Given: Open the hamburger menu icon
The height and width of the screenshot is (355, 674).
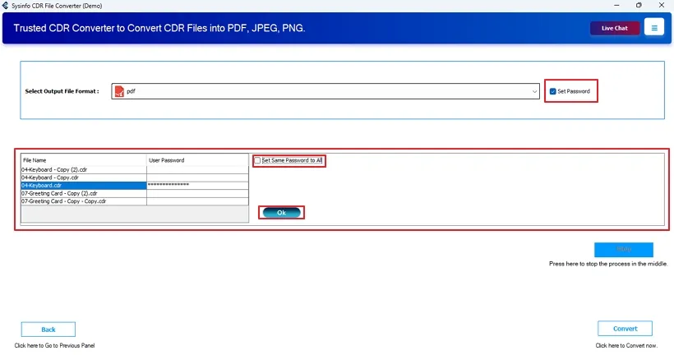Looking at the screenshot, I should [x=654, y=28].
